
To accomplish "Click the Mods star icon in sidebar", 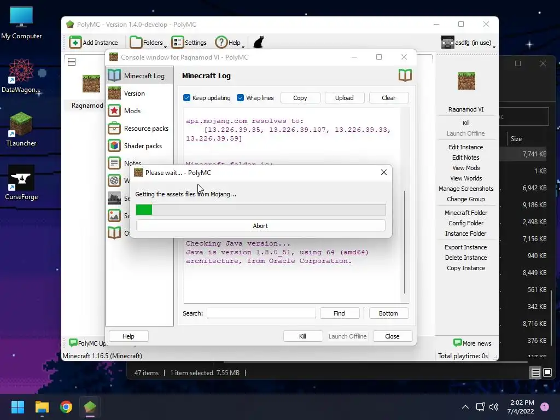I will point(114,110).
